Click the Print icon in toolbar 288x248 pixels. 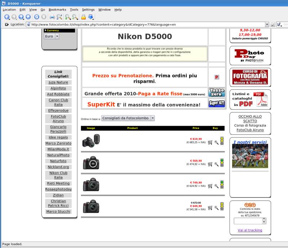point(52,17)
